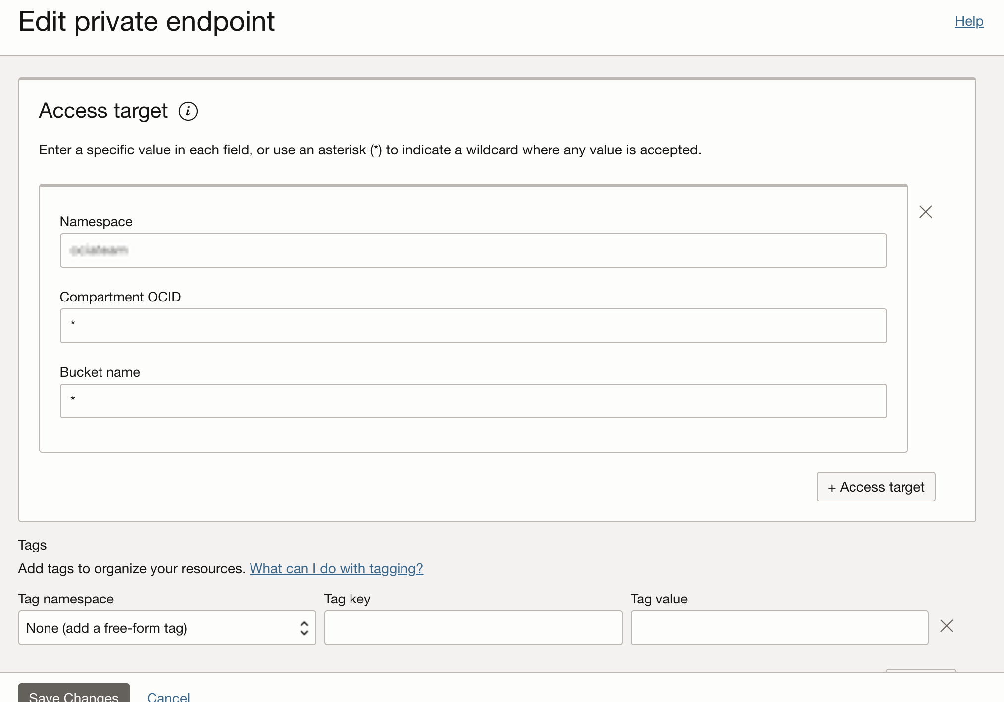Click the Bucket name label text
The image size is (1004, 702).
tap(100, 372)
